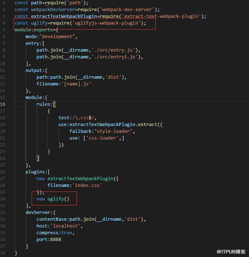Click 'extract-text-webpack-plugin' string on line 3
Image resolution: width=249 pixels, height=257 pixels.
pyautogui.click(x=161, y=16)
